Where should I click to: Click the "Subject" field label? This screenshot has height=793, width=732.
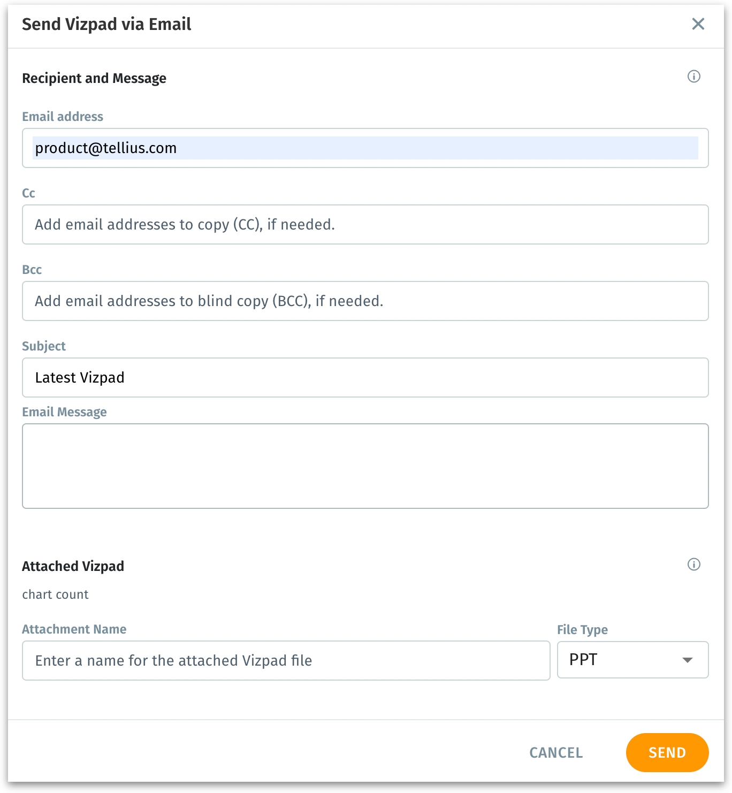[44, 346]
